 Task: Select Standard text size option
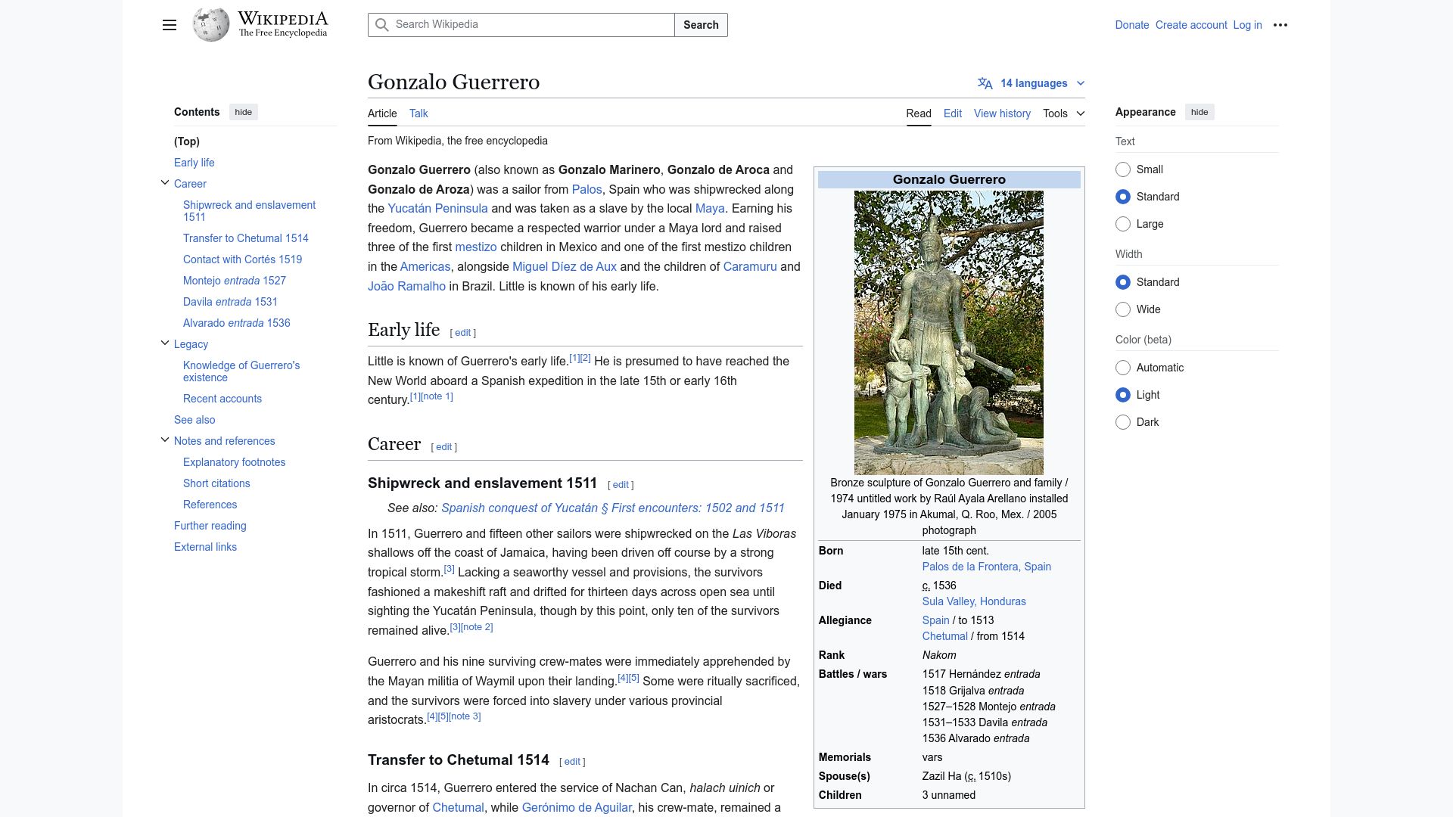(1123, 197)
